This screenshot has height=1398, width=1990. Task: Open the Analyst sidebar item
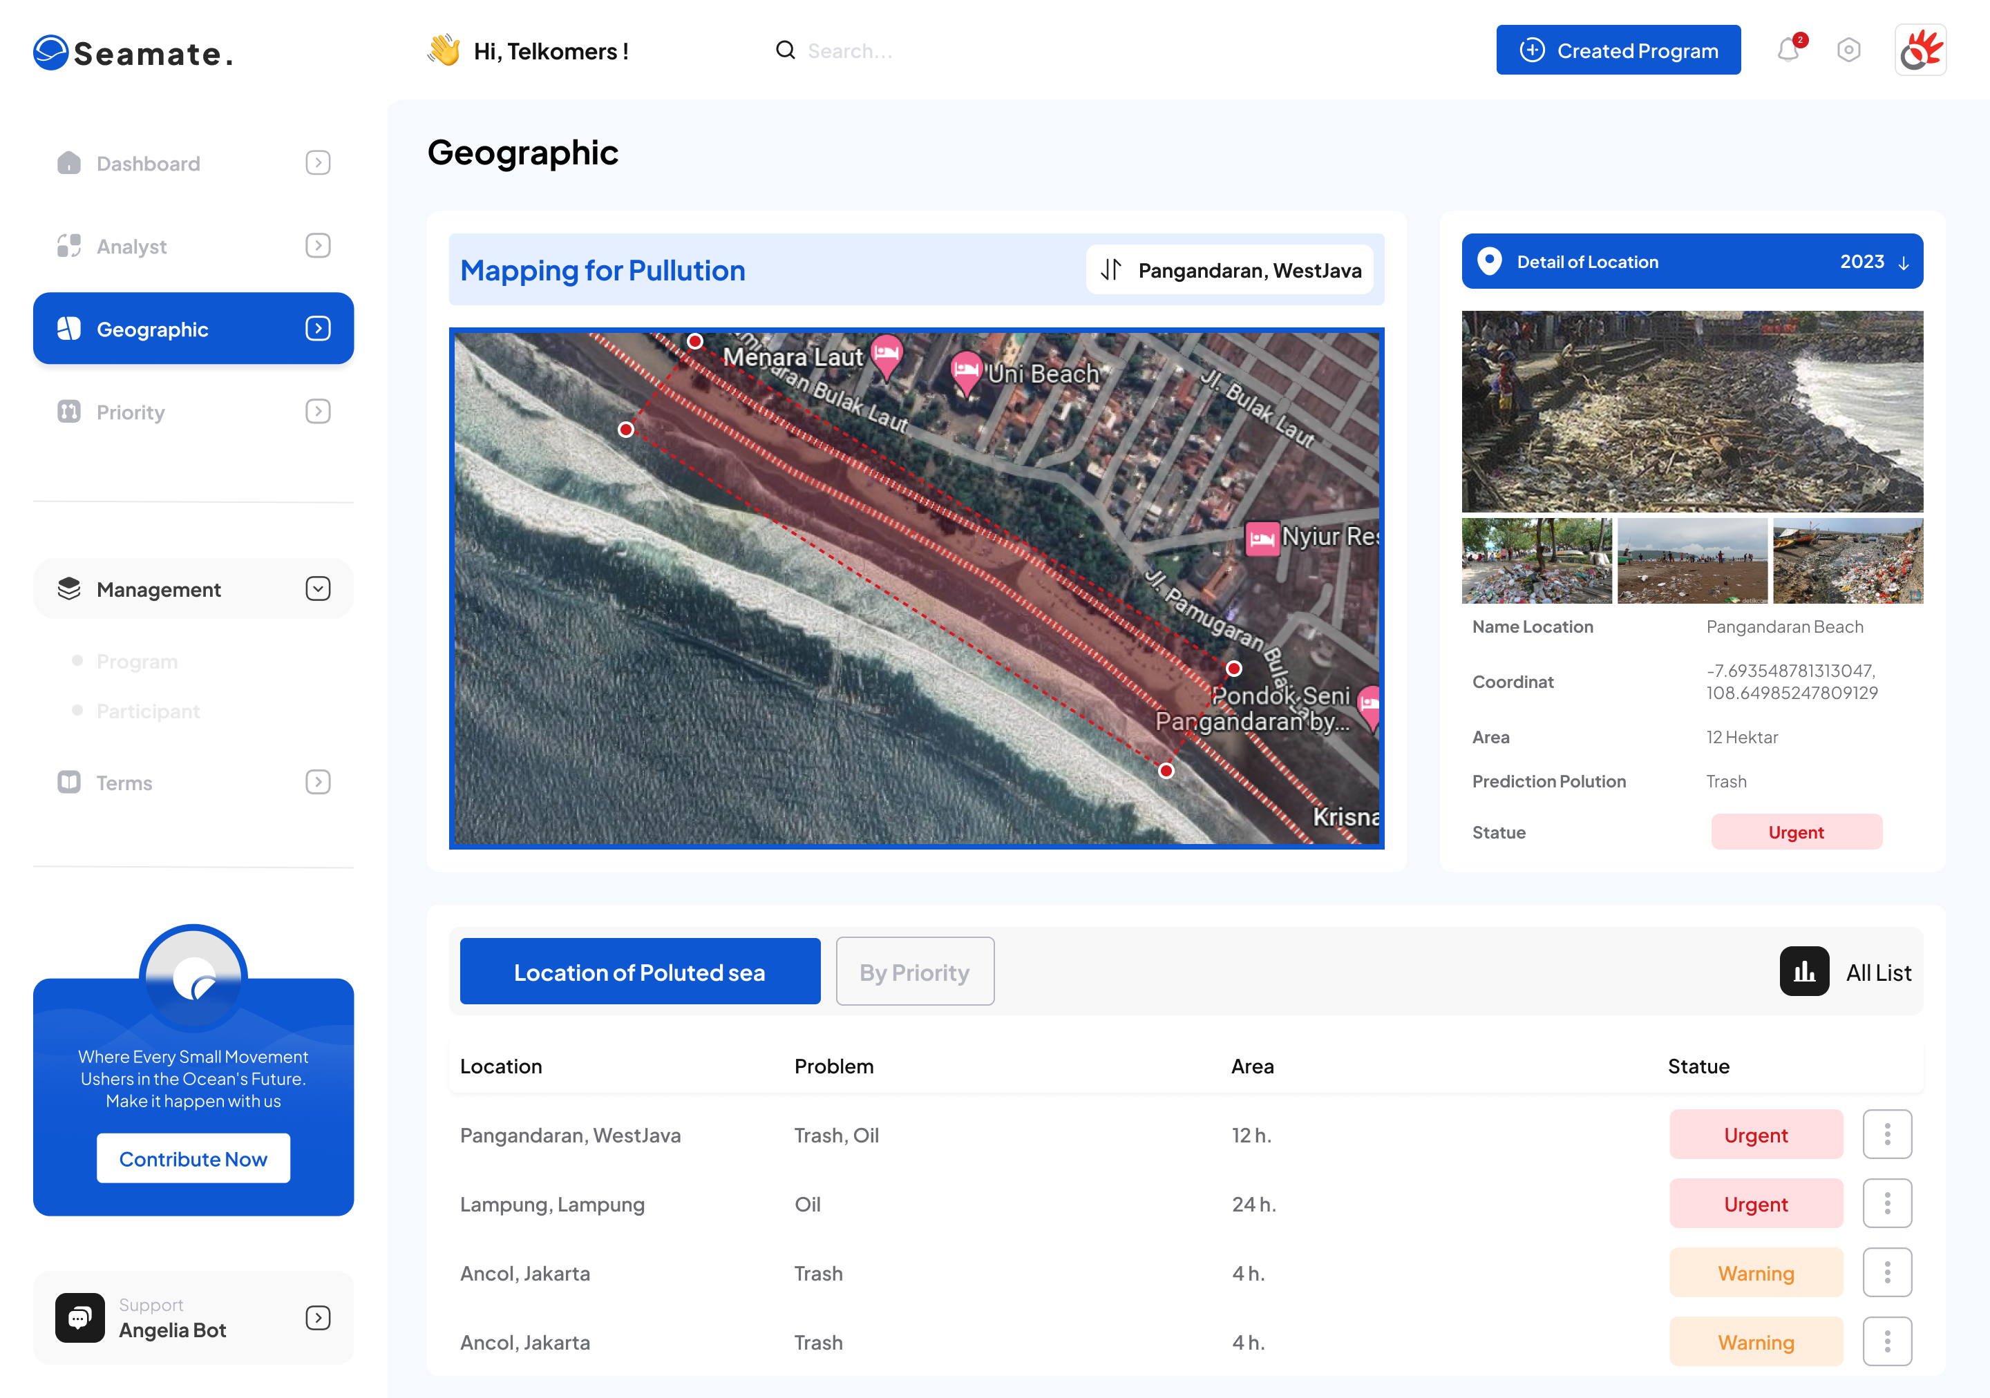point(132,247)
